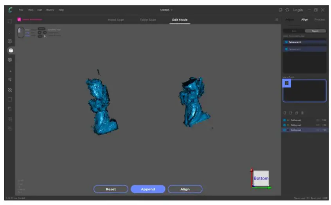
Task: Click the Append button
Action: point(148,189)
